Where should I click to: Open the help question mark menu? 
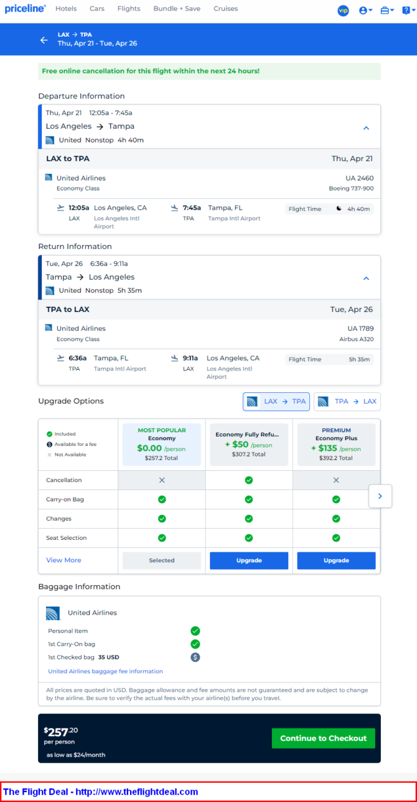(x=408, y=11)
